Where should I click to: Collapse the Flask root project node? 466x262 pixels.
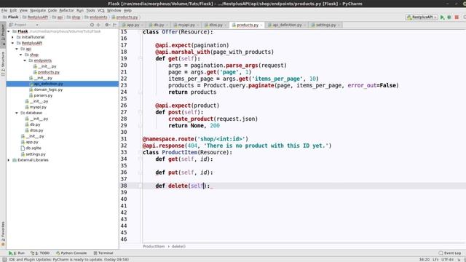(9, 31)
